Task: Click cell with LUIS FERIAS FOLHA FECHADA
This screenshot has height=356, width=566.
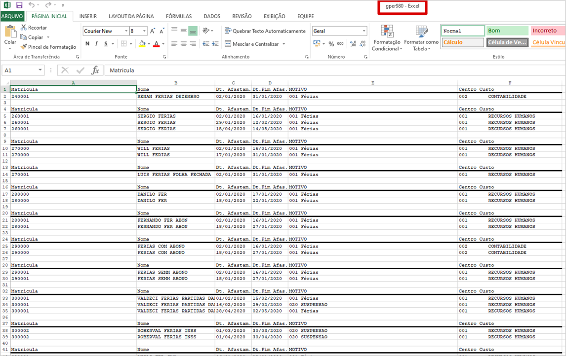Action: coord(176,175)
